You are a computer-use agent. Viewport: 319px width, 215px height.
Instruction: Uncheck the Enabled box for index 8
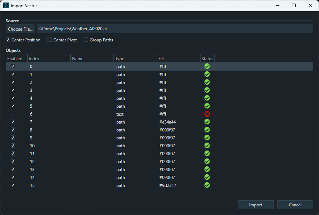[13, 130]
